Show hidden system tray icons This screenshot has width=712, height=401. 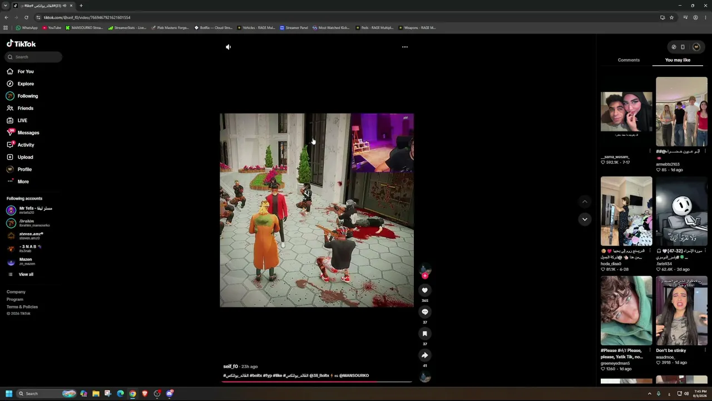point(649,394)
